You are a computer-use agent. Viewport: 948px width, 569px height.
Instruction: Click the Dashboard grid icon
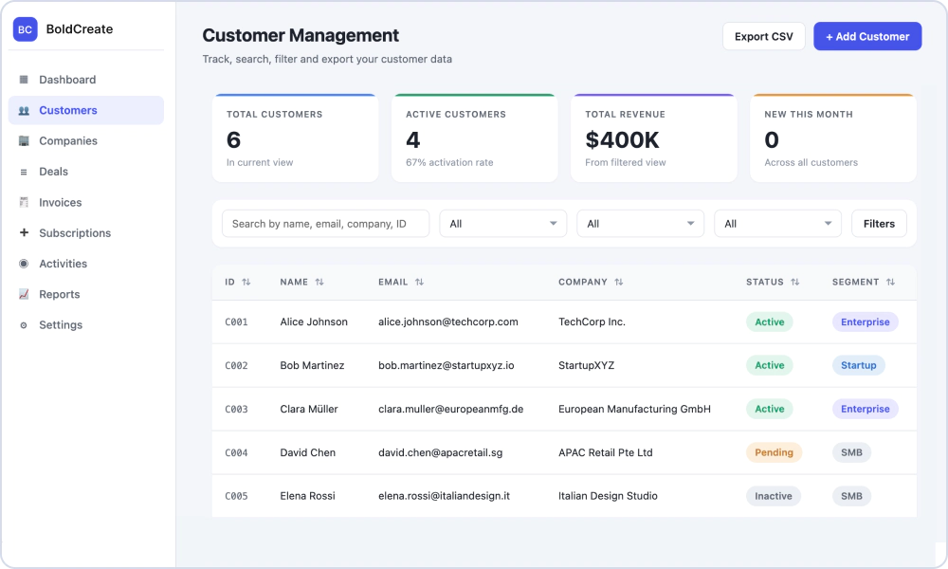pos(24,80)
